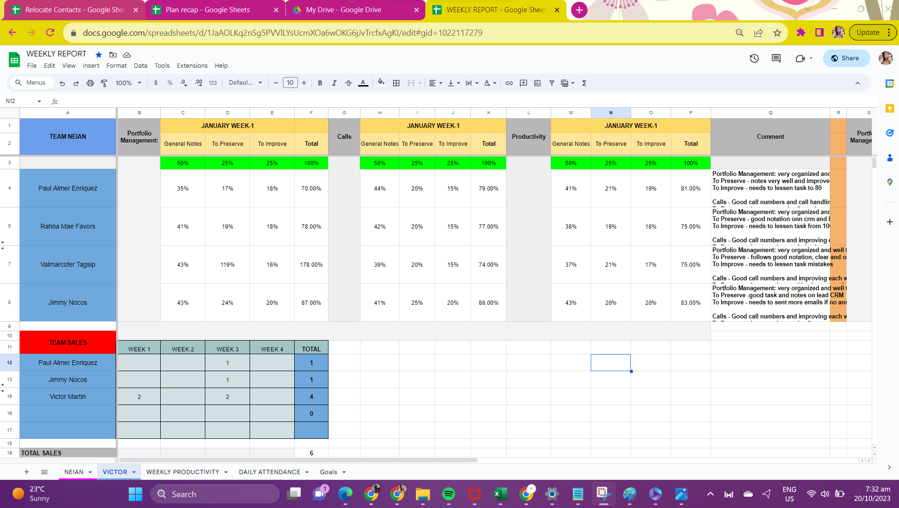Go to Sheets home via the logo

(14, 60)
